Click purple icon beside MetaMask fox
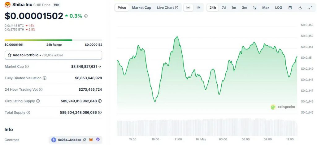Viewport: 317px width, 145px height. pyautogui.click(x=98, y=139)
